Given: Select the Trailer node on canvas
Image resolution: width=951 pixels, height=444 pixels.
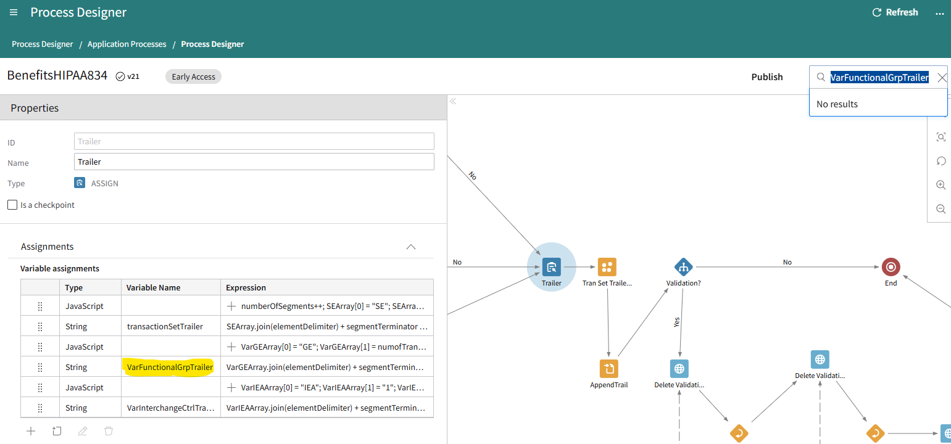Looking at the screenshot, I should coord(552,267).
